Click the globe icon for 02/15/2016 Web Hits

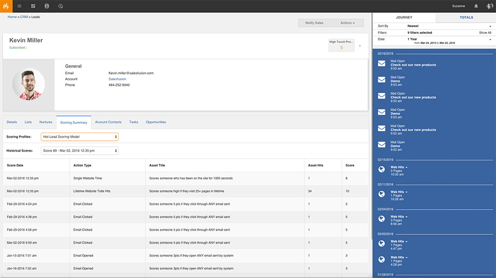coord(382,169)
